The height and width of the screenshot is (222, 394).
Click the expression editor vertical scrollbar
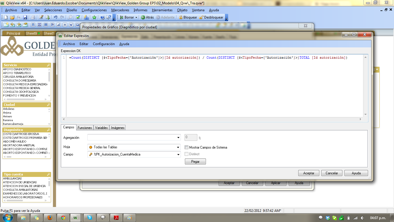(x=365, y=86)
